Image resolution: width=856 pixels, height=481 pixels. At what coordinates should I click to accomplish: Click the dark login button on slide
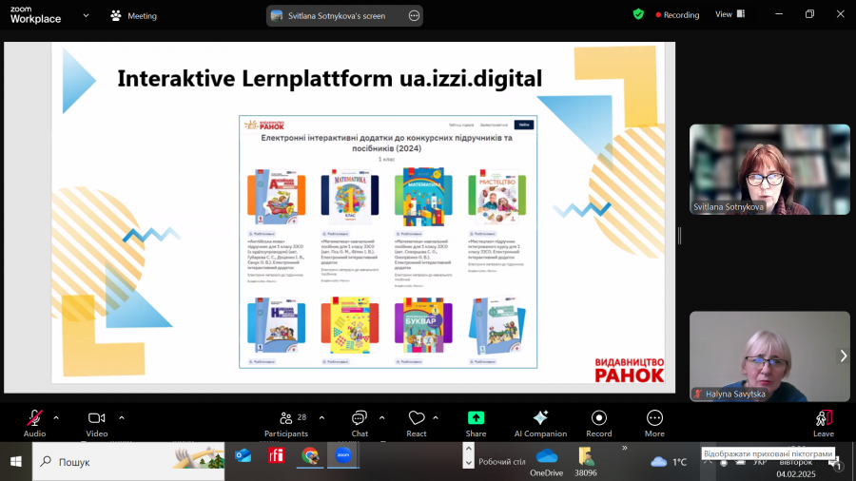[x=524, y=125]
